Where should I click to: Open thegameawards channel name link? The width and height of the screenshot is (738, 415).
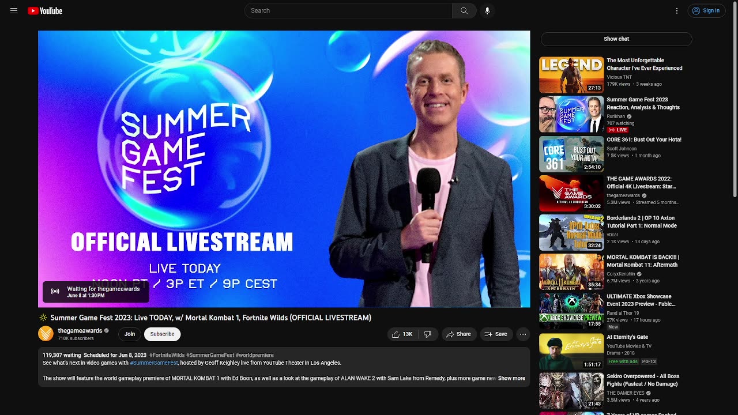(80, 331)
